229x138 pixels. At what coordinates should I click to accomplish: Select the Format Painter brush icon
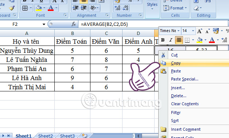(x=12, y=8)
